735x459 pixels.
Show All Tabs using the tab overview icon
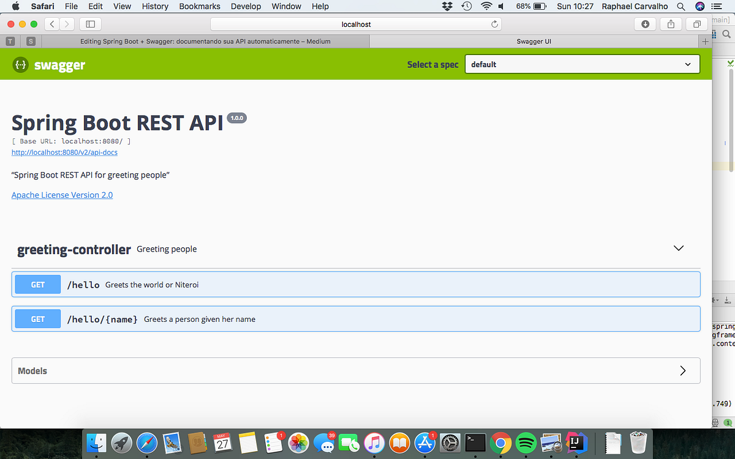tap(696, 23)
